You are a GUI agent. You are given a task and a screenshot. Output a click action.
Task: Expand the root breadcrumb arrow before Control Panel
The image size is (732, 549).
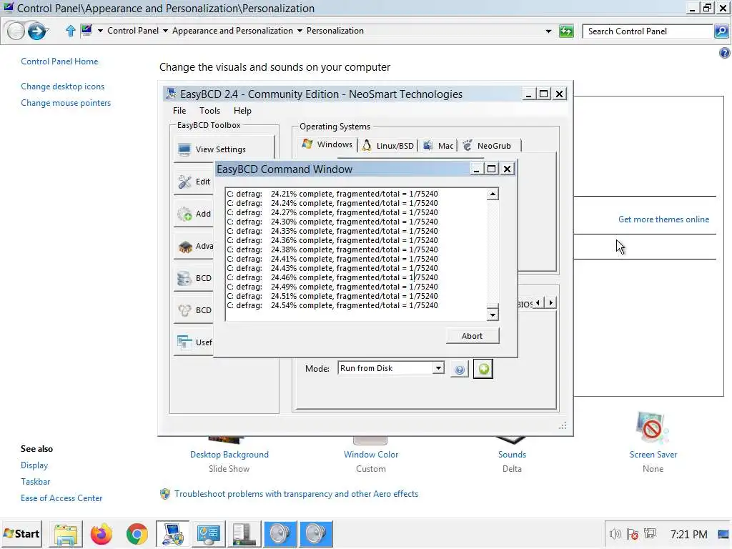pos(100,31)
